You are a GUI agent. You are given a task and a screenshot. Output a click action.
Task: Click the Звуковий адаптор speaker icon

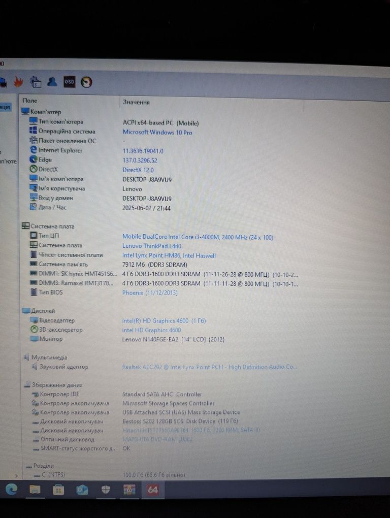pyautogui.click(x=35, y=366)
